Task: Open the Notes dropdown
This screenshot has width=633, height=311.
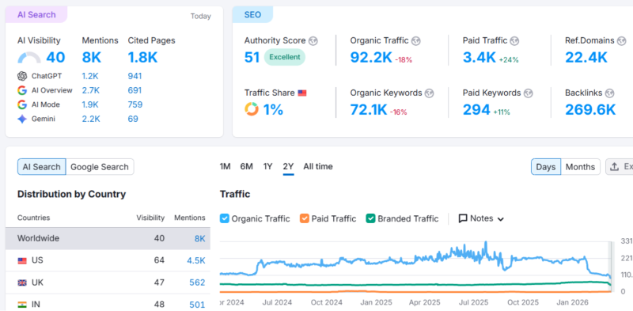Action: 481,218
